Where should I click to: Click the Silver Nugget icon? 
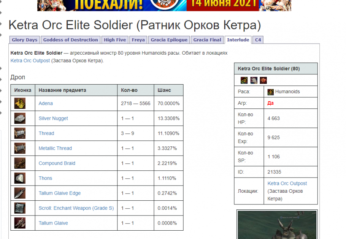click(20, 118)
